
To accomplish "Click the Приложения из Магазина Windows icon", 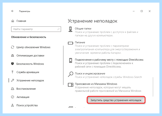I will (71, 85).
